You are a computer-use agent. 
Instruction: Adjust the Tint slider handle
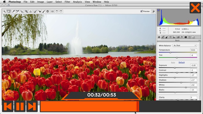click(x=177, y=58)
